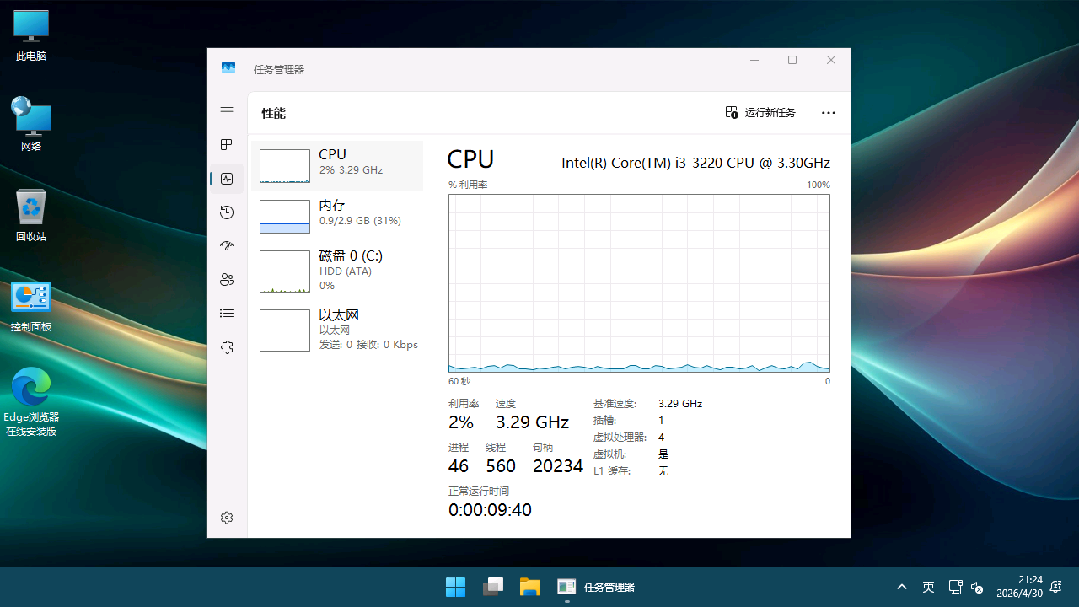Click the disk mini graph thumbnail
Image resolution: width=1079 pixels, height=607 pixels.
[285, 271]
